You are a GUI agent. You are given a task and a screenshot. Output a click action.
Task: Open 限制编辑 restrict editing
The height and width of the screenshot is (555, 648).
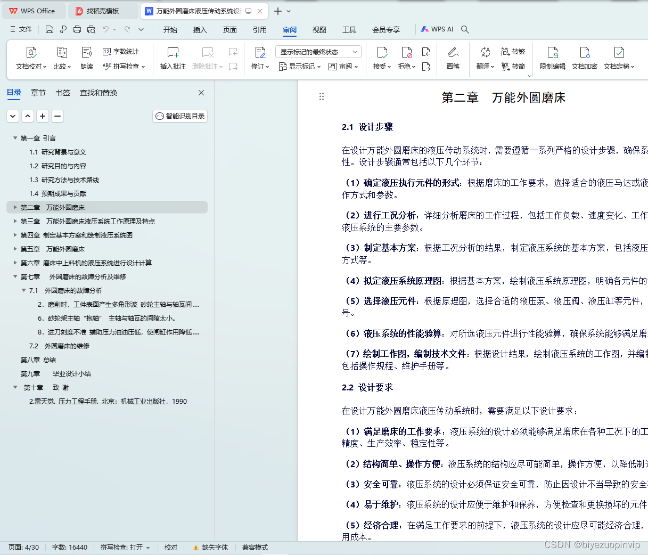pos(553,59)
